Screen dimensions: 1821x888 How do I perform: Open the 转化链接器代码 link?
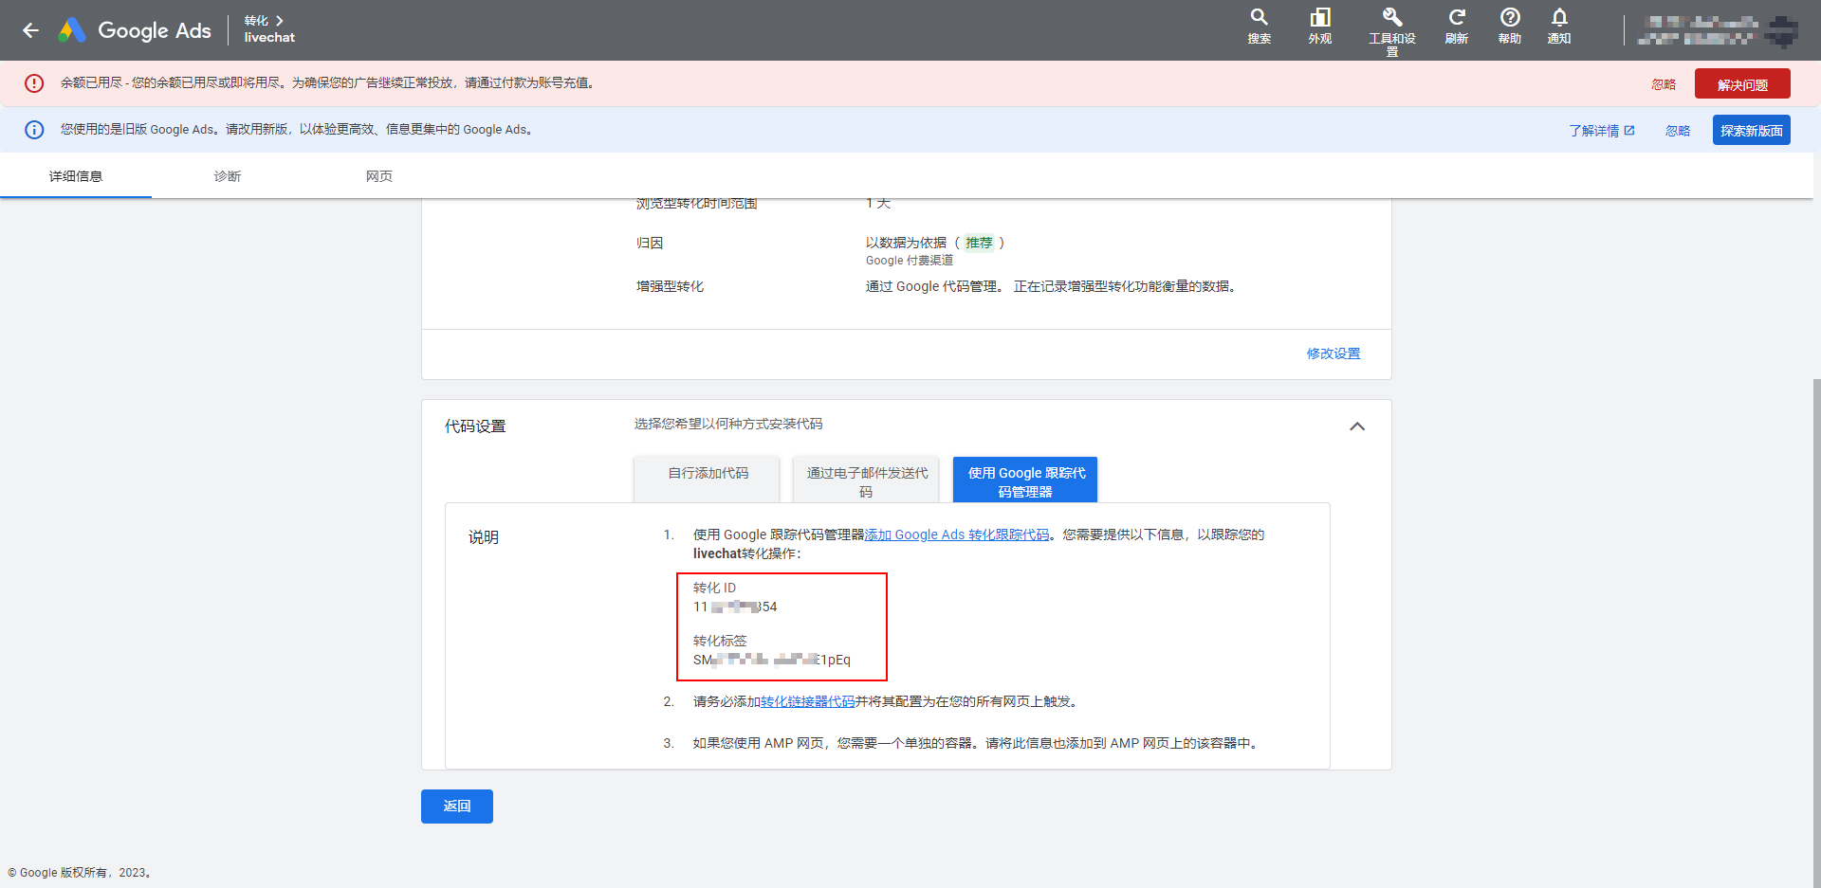pos(808,701)
